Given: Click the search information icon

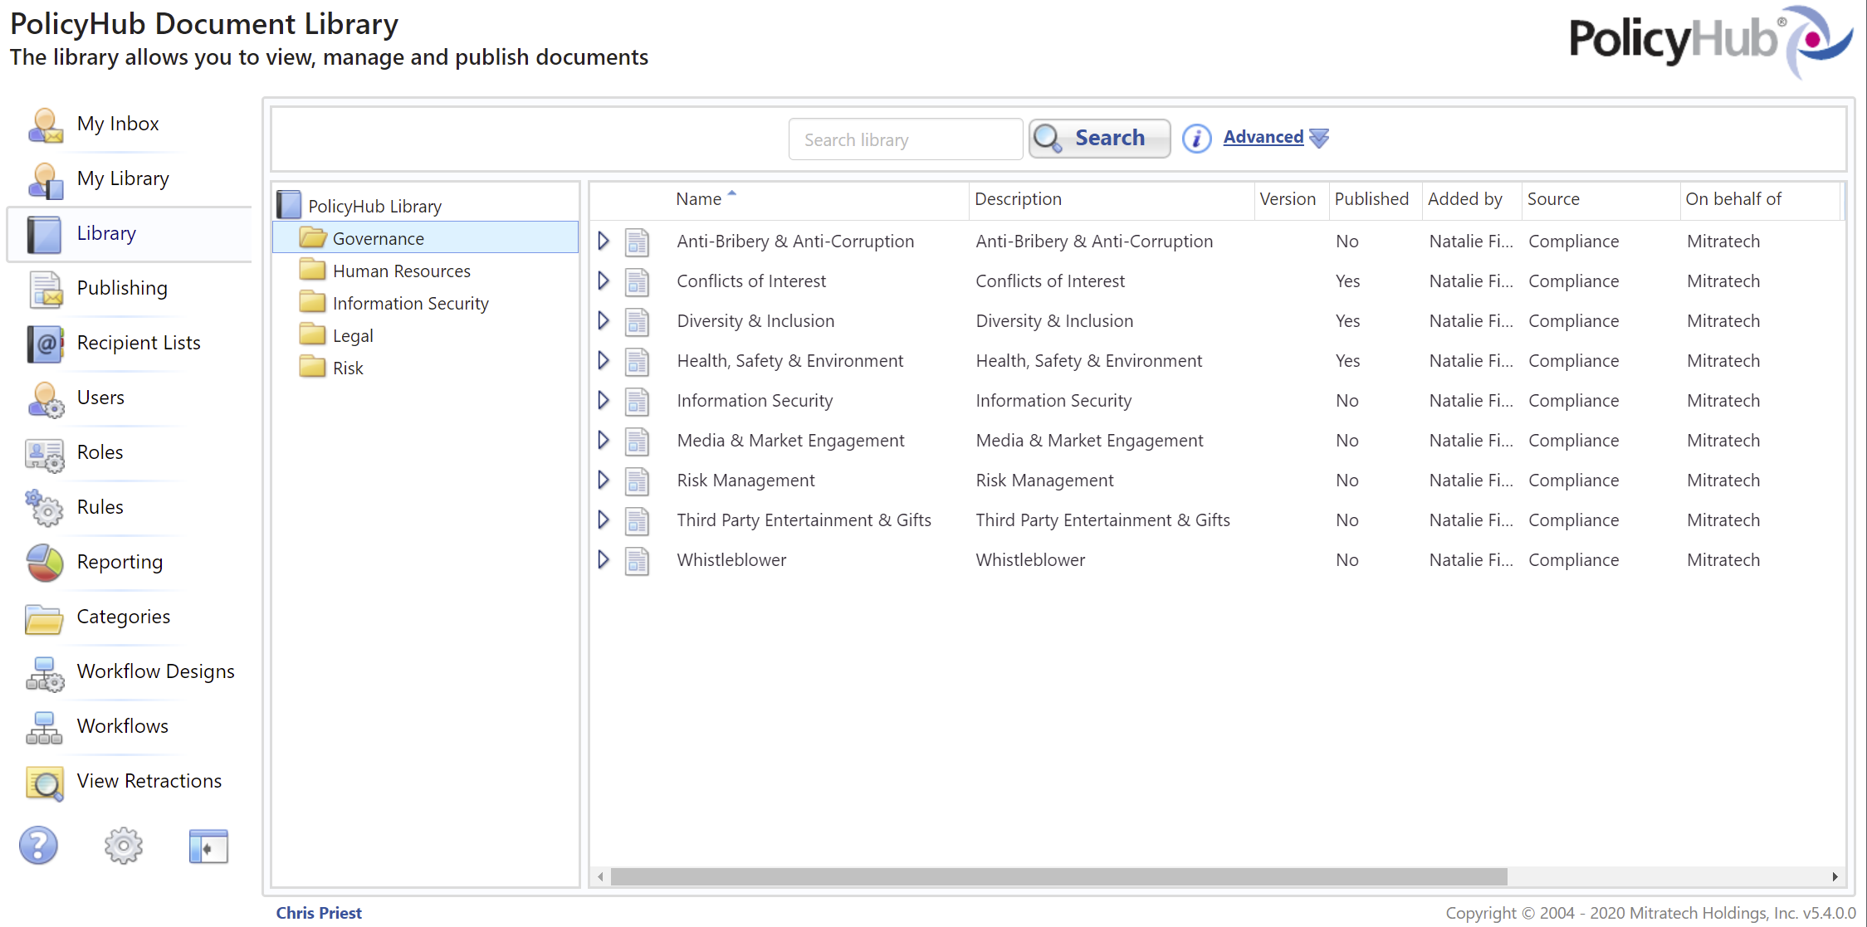Looking at the screenshot, I should 1196,138.
